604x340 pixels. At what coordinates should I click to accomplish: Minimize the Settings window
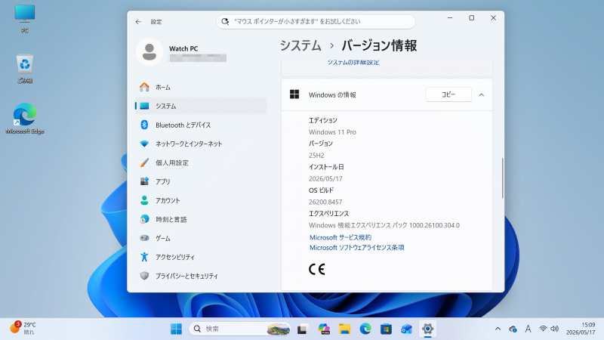450,17
